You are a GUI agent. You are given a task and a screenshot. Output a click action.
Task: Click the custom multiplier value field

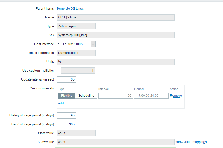[78, 71]
